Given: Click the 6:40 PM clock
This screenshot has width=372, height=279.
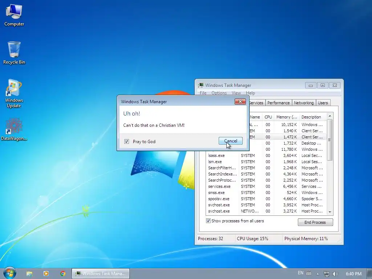Looking at the screenshot, I should (353, 274).
